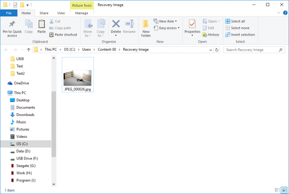Click the Picture Tools tab header
289x194 pixels.
(x=82, y=5)
